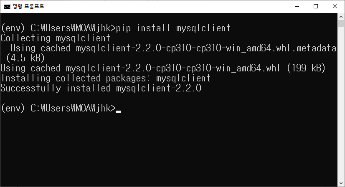
Task: Minimize the Command Prompt window
Action: coord(297,6)
